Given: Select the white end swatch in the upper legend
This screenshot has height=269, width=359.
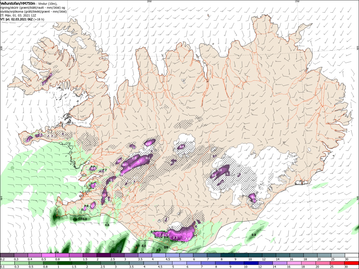Looking at the screenshot, I should 351,255.
